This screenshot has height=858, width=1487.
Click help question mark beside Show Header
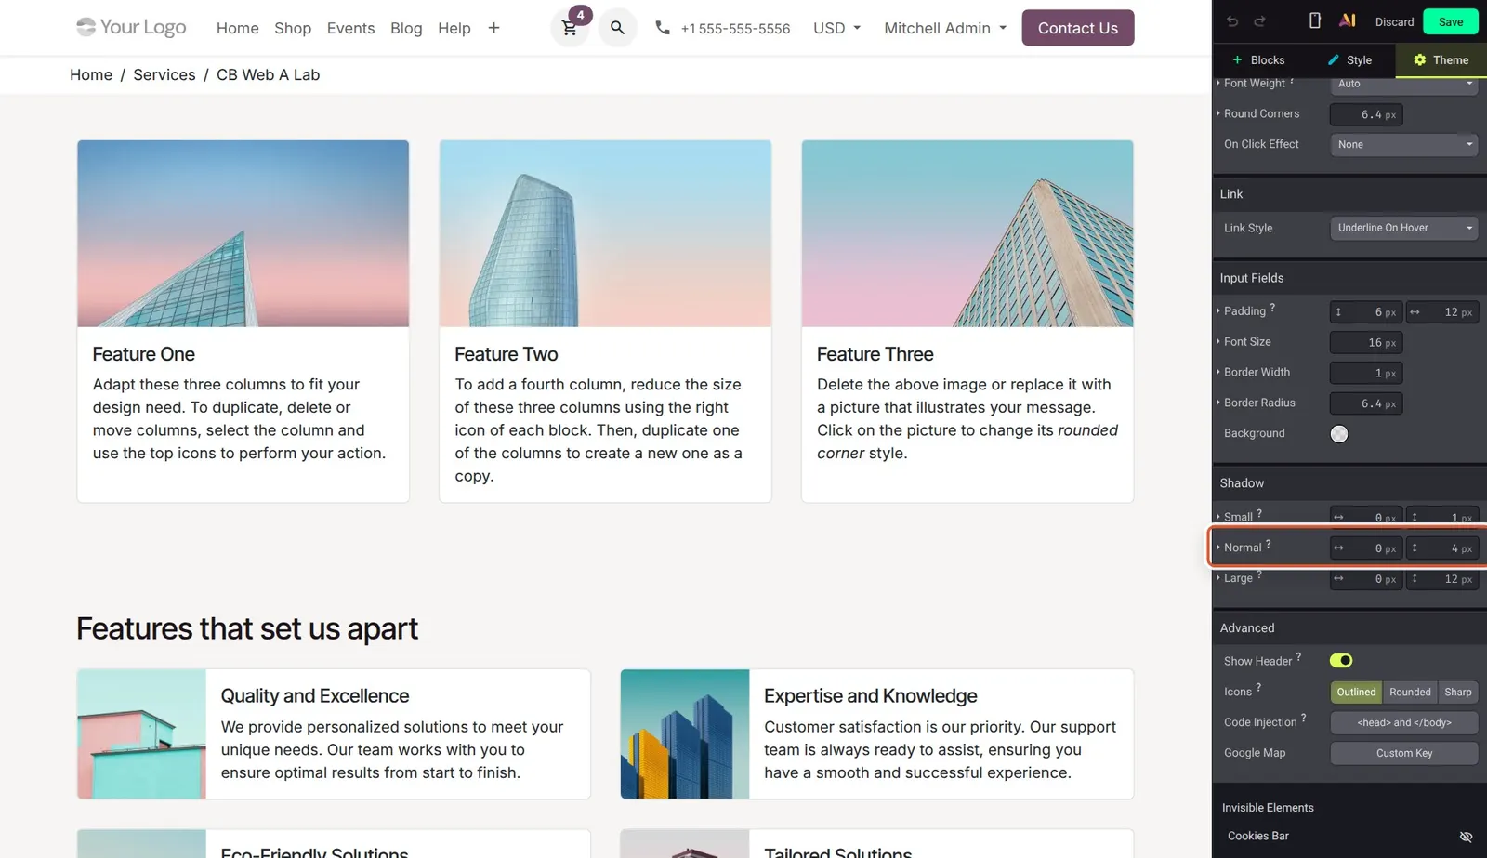click(x=1298, y=656)
